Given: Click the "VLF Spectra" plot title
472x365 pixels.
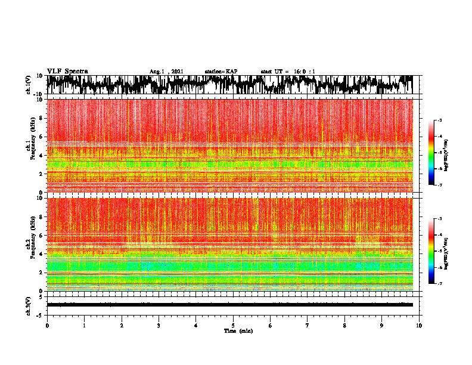Looking at the screenshot, I should [67, 72].
